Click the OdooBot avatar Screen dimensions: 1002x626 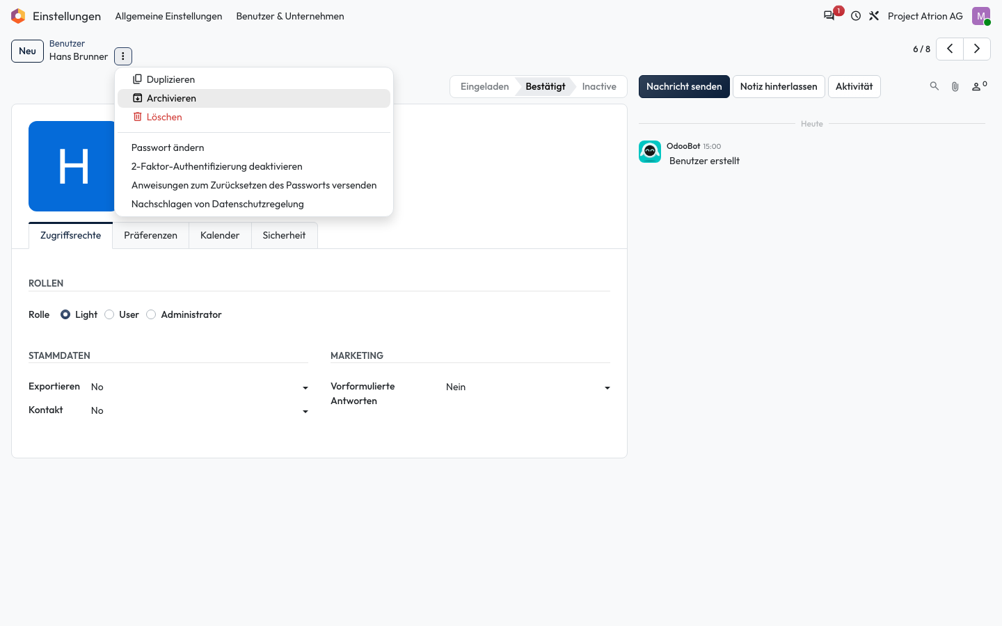click(650, 152)
